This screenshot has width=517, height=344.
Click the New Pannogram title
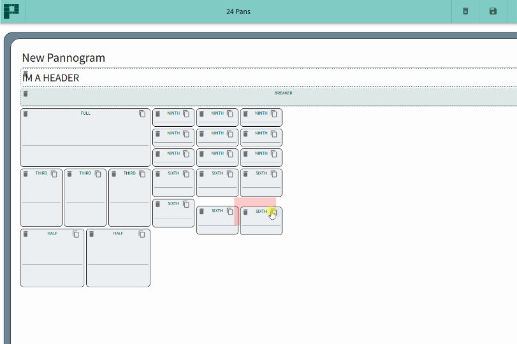click(x=63, y=58)
